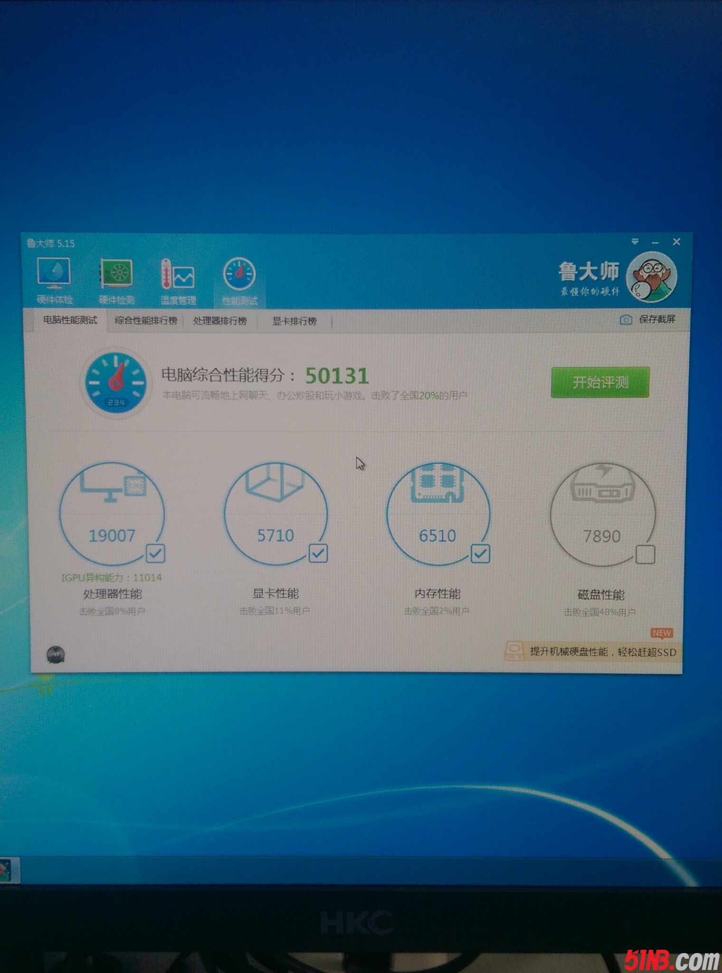Click the 击败全国8%用户 text

click(112, 611)
